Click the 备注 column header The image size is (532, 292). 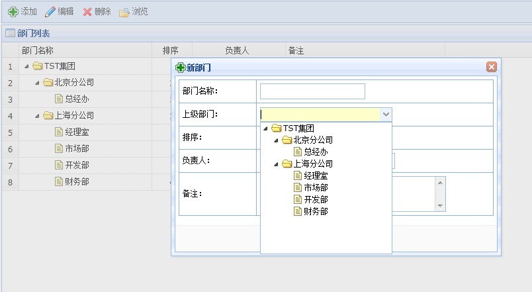[x=365, y=50]
